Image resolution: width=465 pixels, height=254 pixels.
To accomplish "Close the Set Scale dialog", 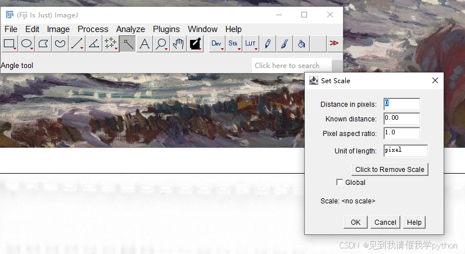I will pyautogui.click(x=435, y=80).
